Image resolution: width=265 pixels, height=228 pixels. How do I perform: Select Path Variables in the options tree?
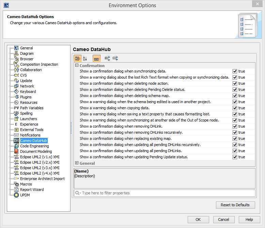[x=32, y=108]
